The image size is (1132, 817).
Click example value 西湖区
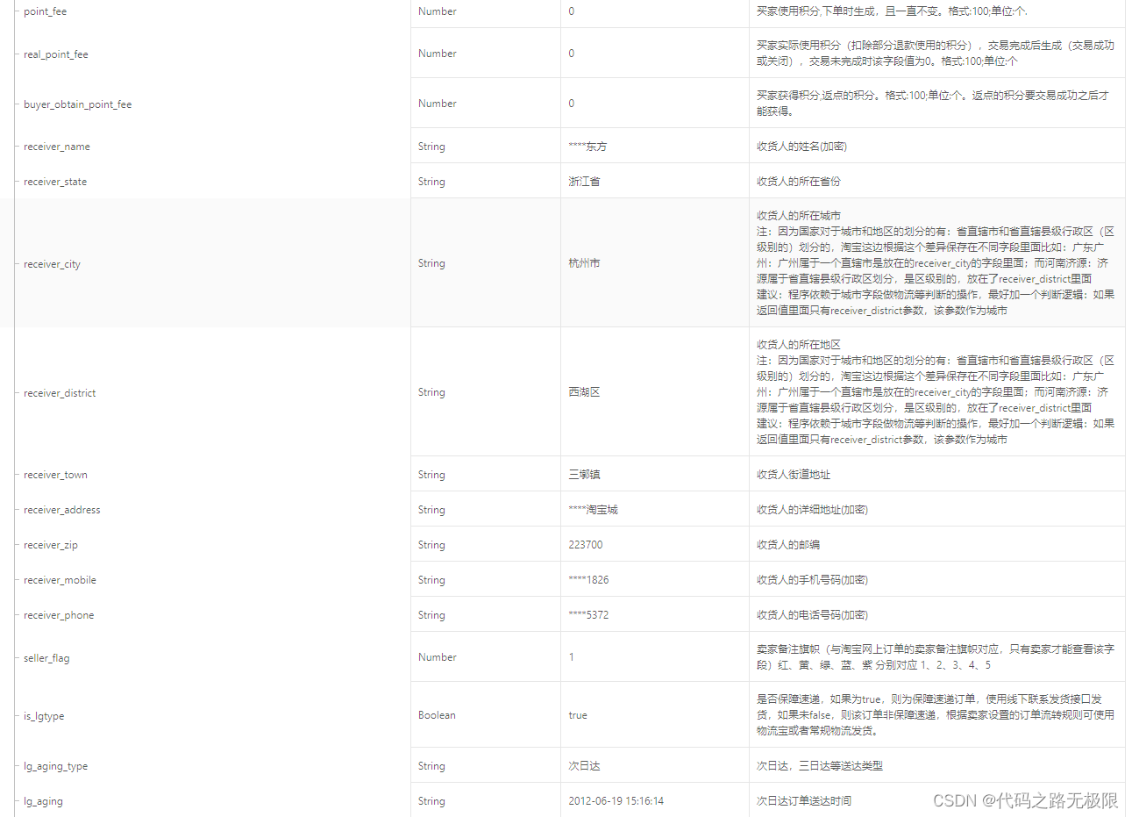pos(584,392)
